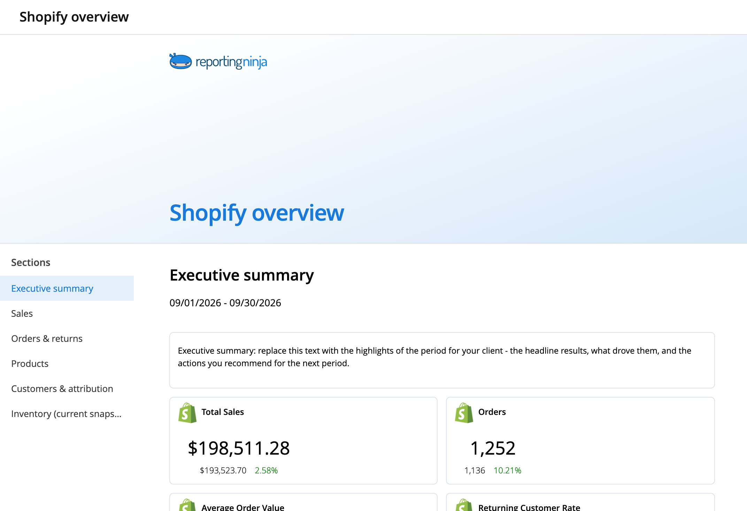Viewport: 747px width, 511px height.
Task: Click the Orders value 1,252
Action: coord(493,448)
